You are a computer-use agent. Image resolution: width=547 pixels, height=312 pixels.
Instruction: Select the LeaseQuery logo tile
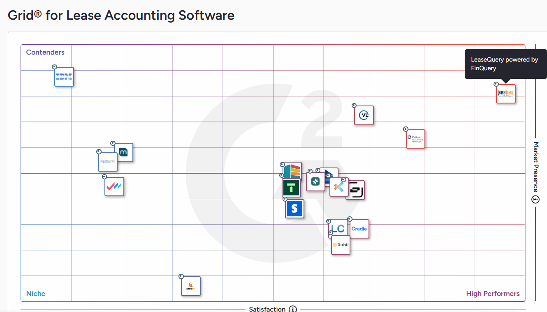pos(505,94)
